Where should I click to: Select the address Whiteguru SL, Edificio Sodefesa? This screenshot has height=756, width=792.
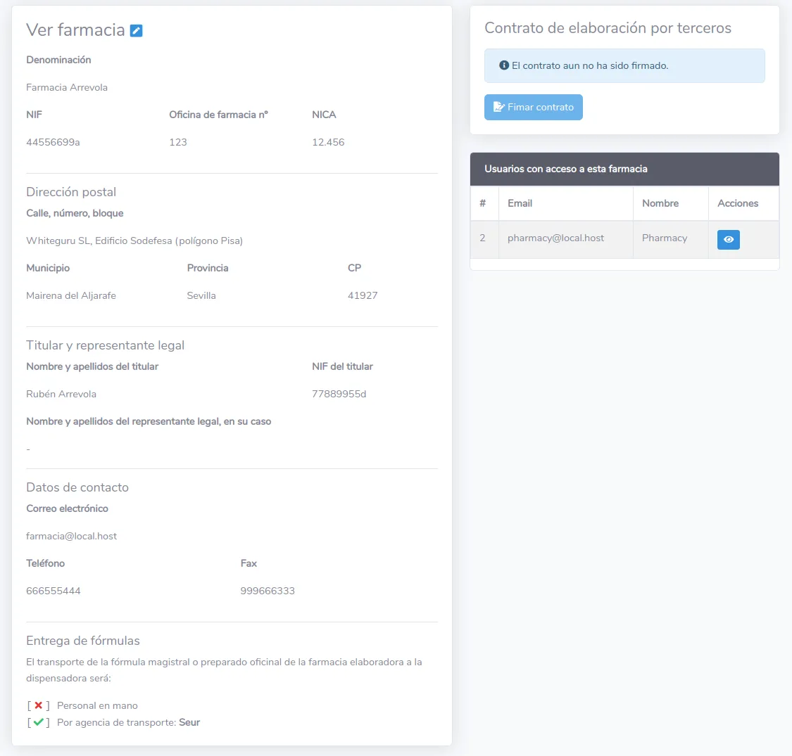point(134,241)
